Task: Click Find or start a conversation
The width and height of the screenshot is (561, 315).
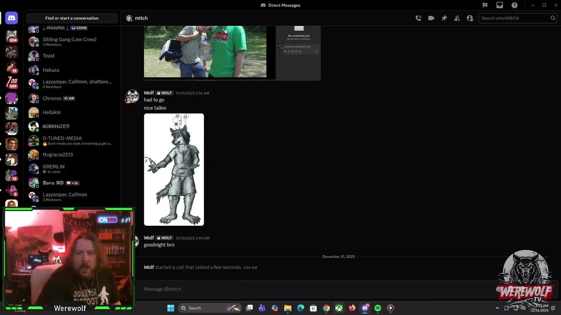Action: pyautogui.click(x=72, y=18)
